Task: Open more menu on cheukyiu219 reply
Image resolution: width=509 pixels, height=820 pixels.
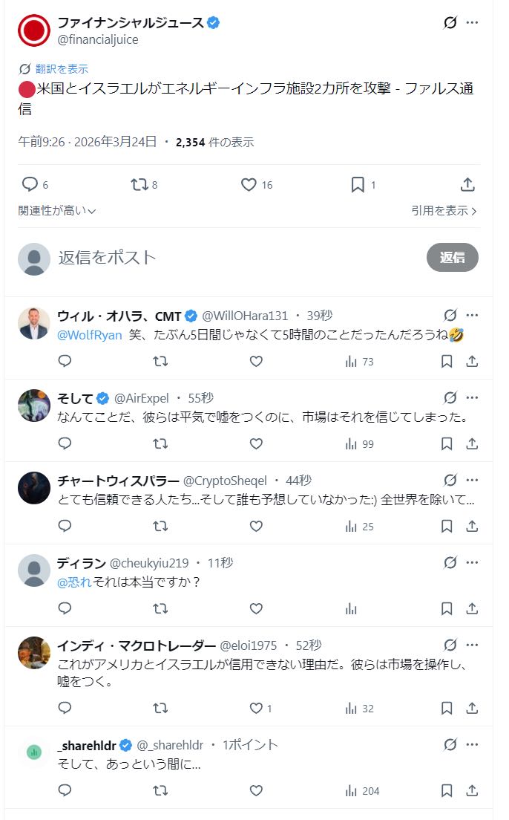Action: point(472,563)
